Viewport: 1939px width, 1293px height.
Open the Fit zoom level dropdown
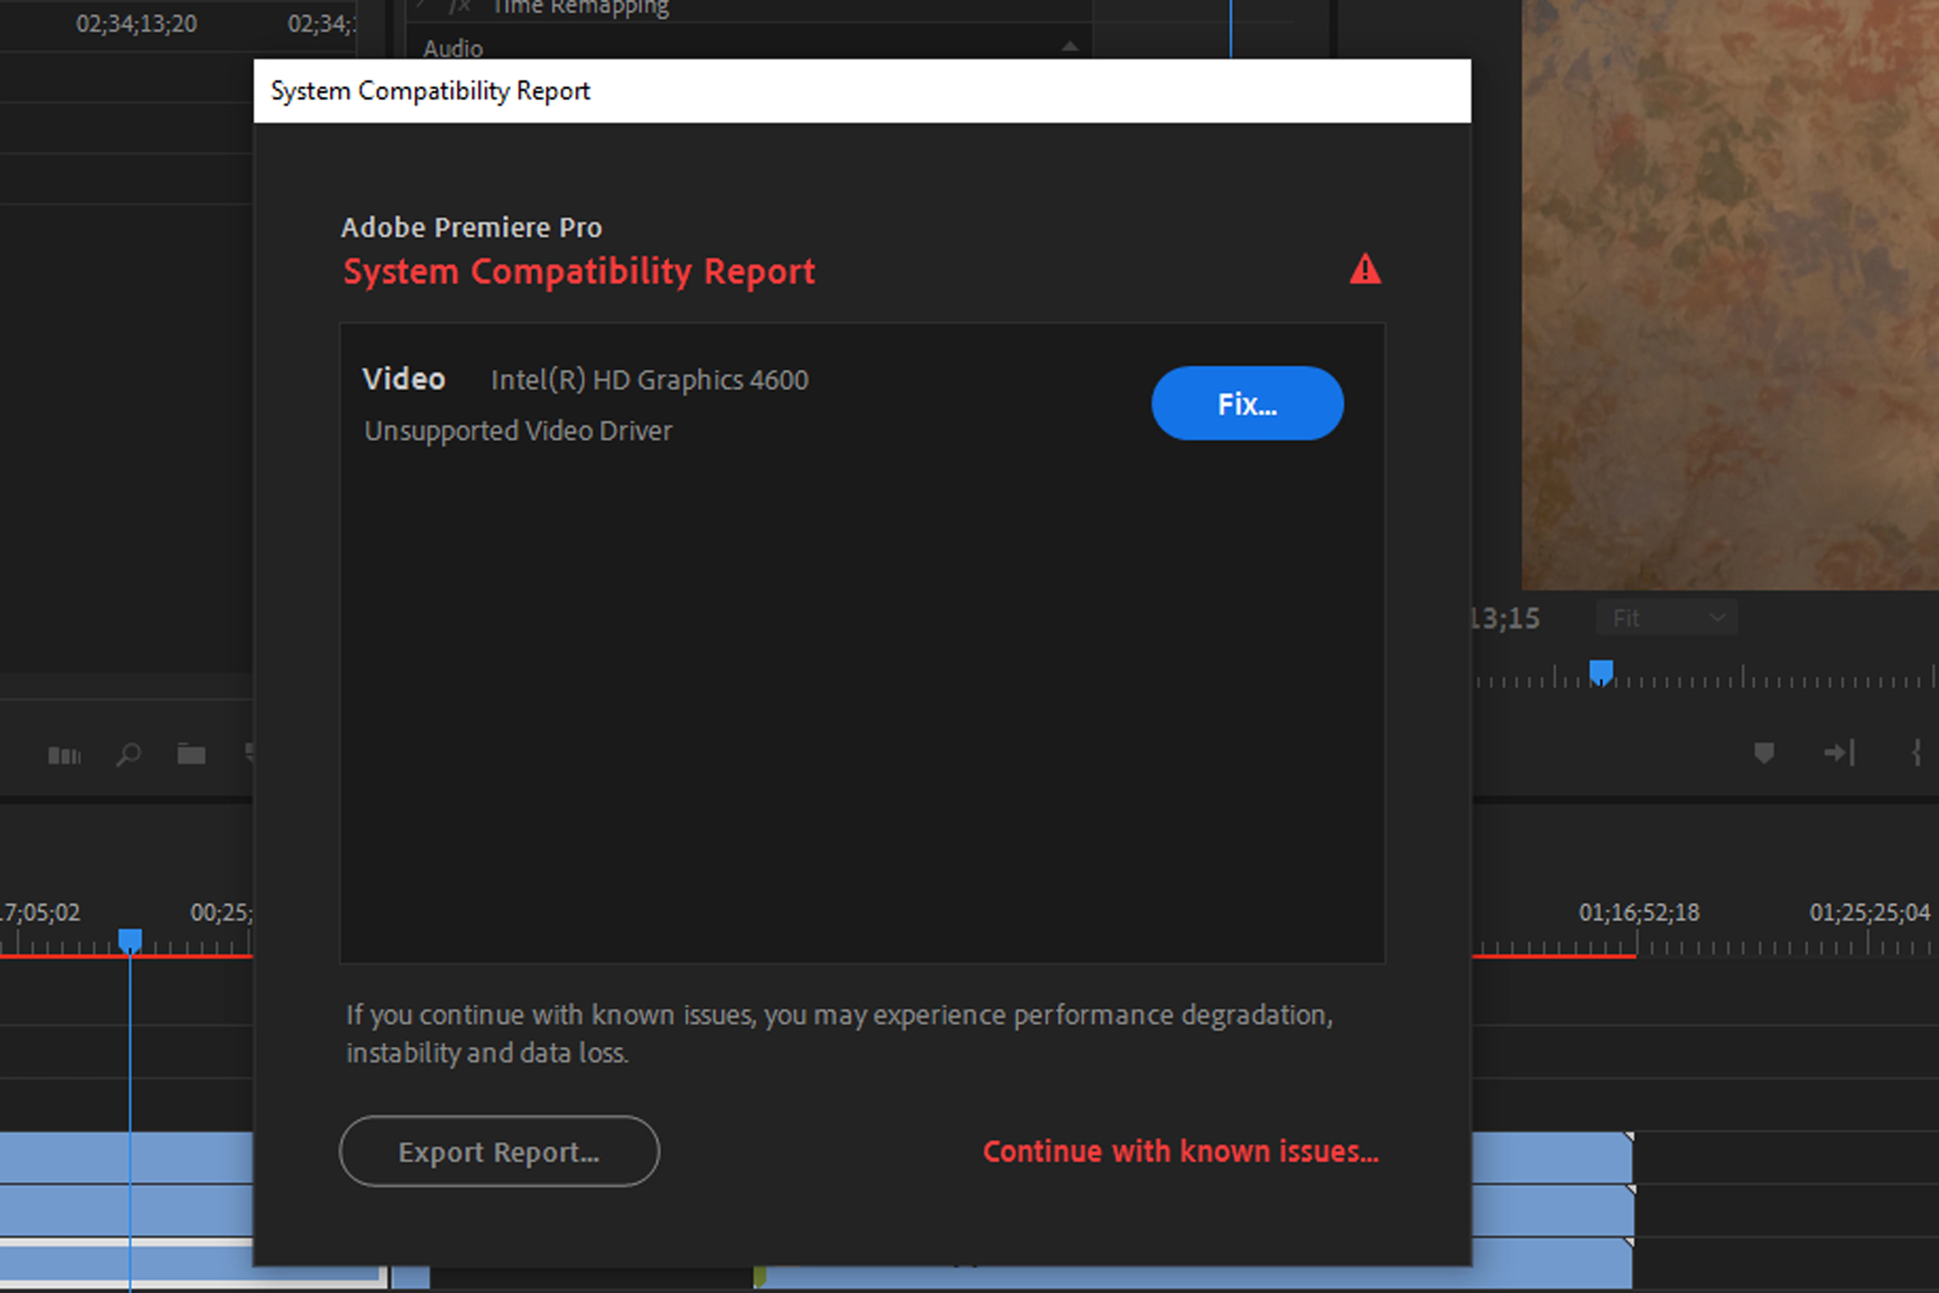coord(1666,618)
